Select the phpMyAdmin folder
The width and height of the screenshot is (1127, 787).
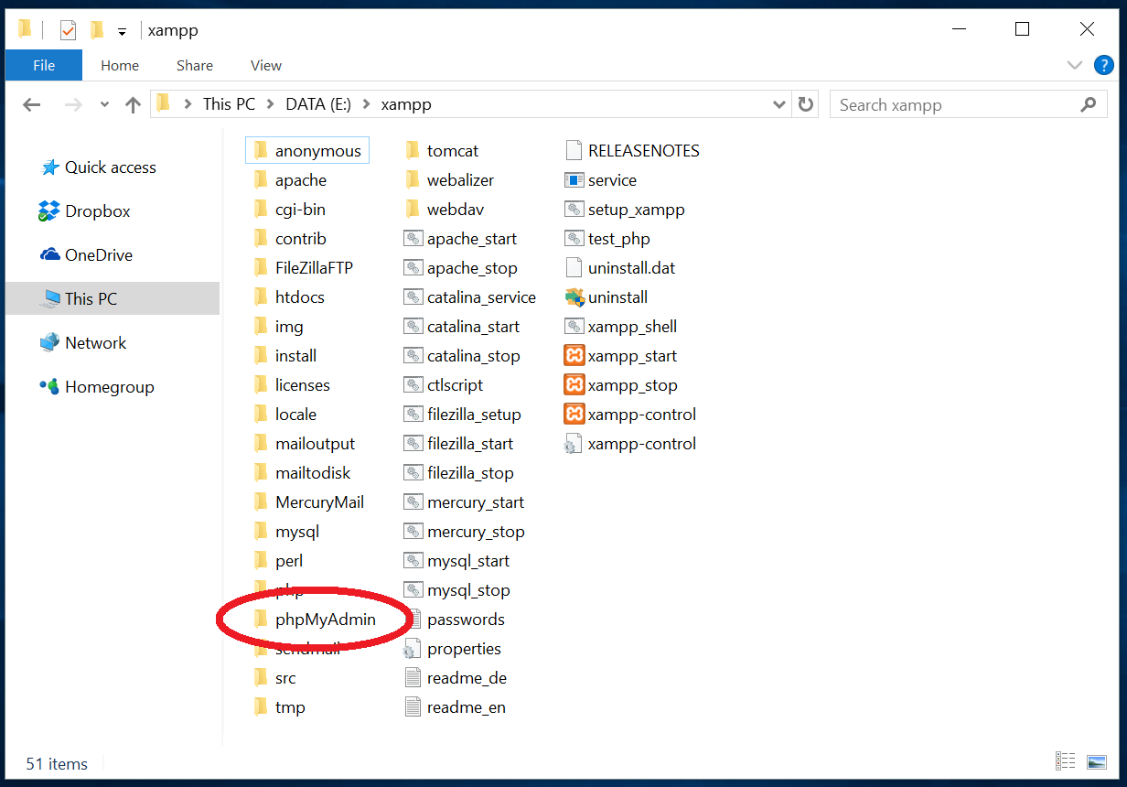[314, 620]
